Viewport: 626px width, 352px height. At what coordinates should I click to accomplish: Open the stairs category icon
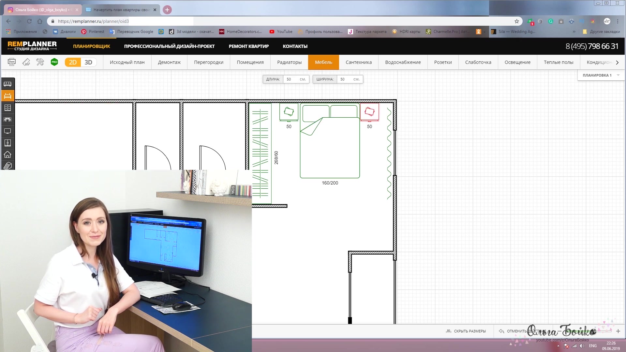[7, 166]
